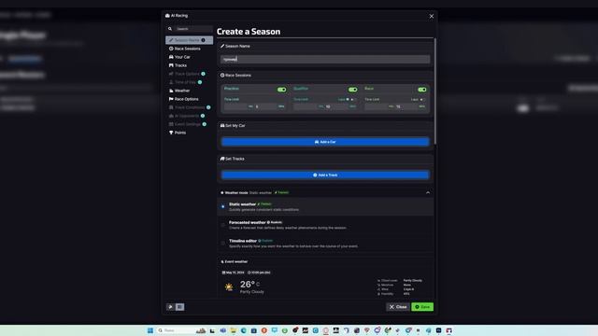Click the sidebar search magnifier icon
Viewport: 598px width, 336px height.
(170, 29)
